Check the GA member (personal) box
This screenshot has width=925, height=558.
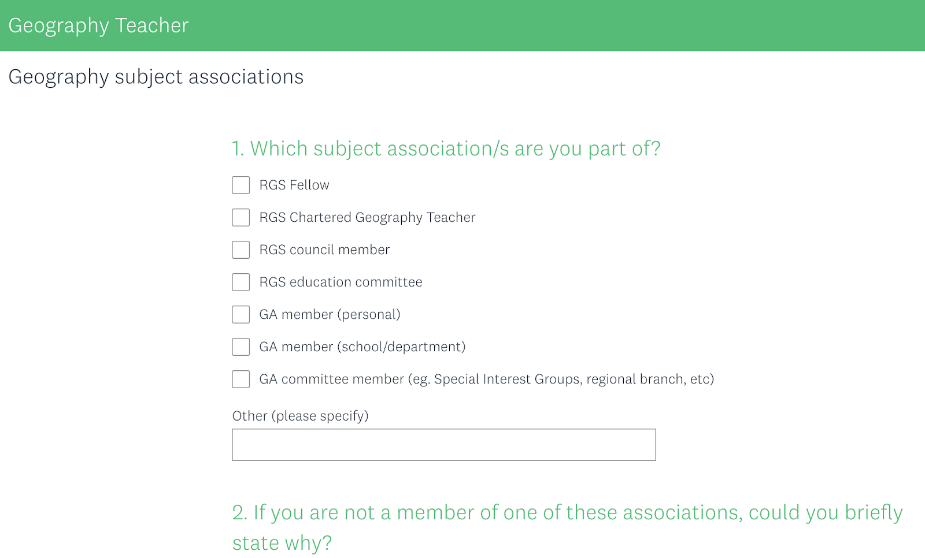click(240, 314)
